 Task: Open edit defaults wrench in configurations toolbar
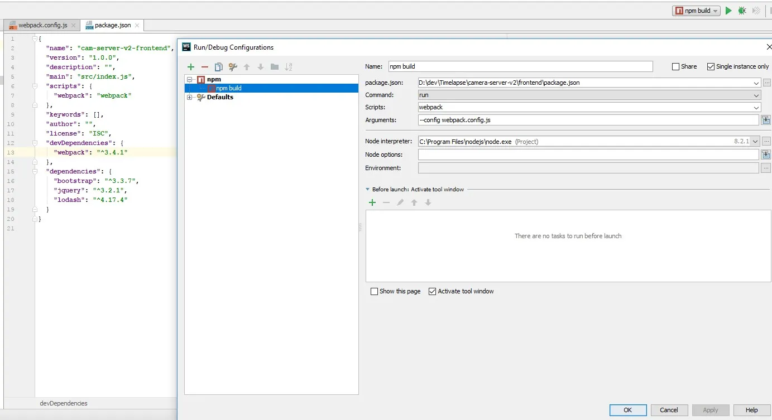(x=233, y=67)
